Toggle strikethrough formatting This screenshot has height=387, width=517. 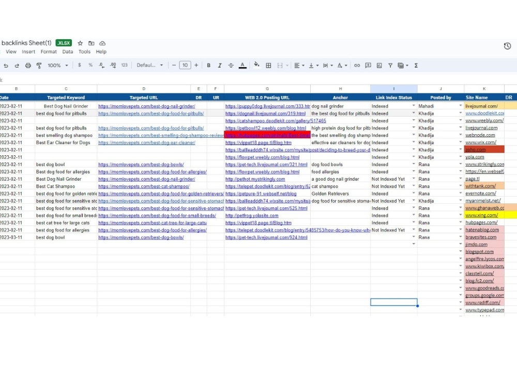pyautogui.click(x=231, y=66)
